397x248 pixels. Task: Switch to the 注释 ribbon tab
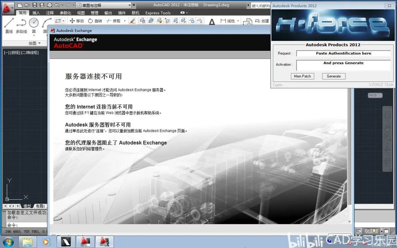tap(50, 13)
